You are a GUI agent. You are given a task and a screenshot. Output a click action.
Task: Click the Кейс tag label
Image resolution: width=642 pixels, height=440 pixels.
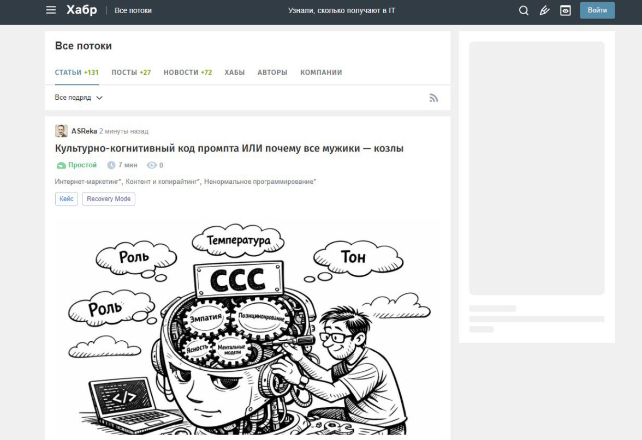[x=67, y=199]
